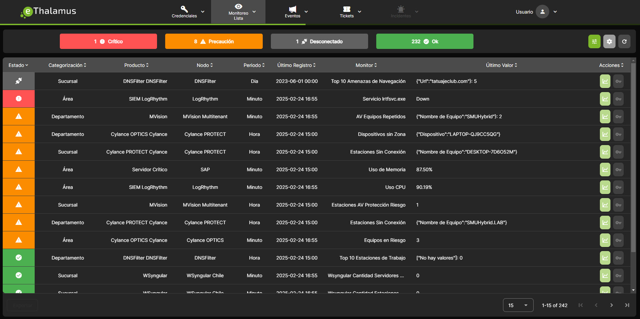
Task: Click key icon for Uso de Memoria row
Action: [x=618, y=170]
